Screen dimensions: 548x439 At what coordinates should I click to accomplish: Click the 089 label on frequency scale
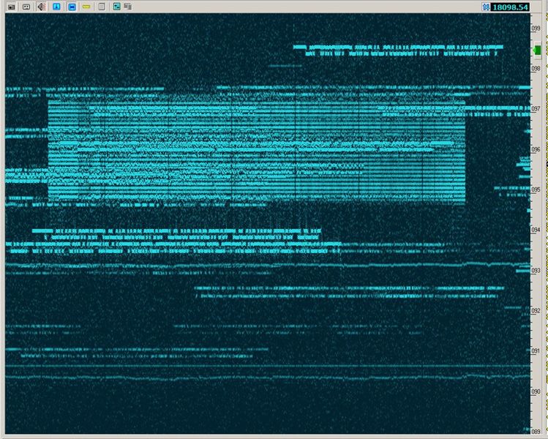(x=536, y=432)
